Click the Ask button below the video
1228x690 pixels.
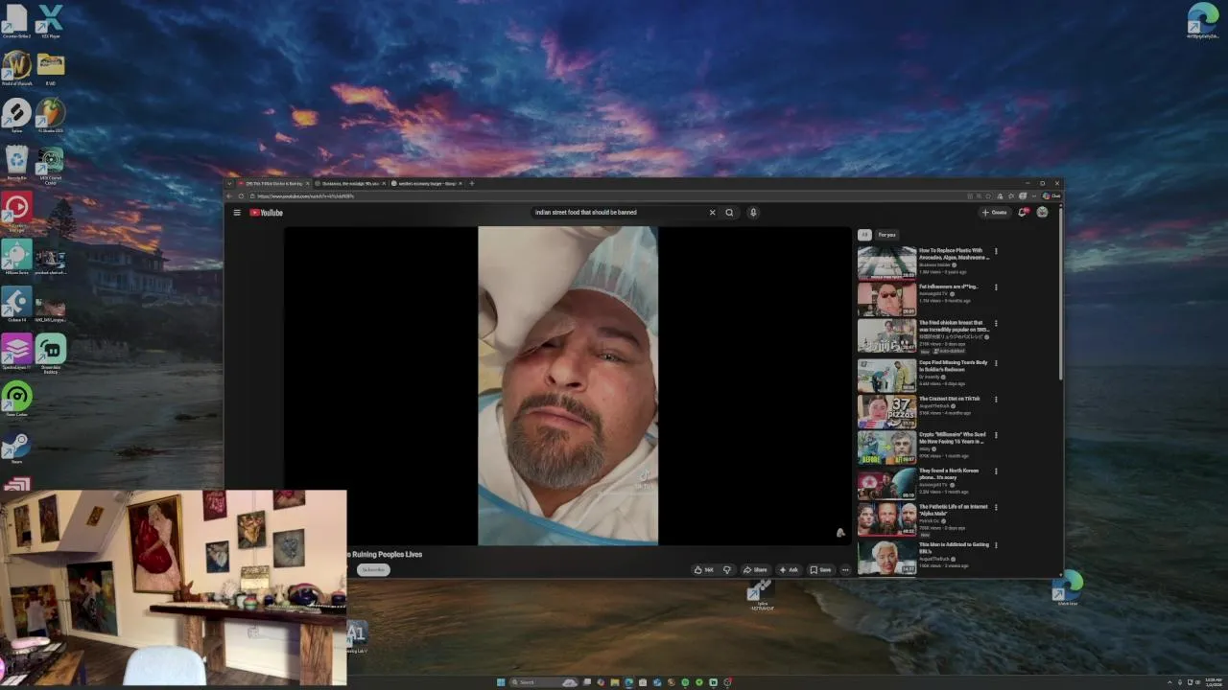click(x=789, y=569)
